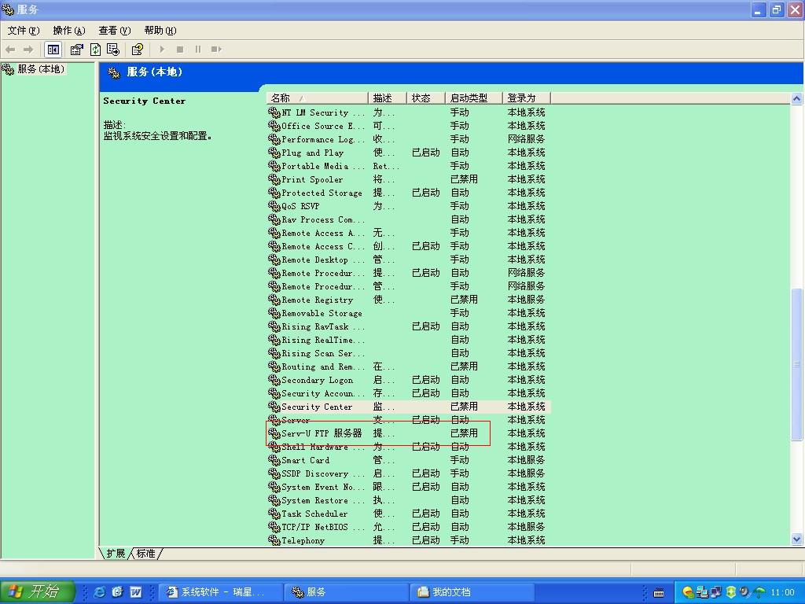
Task: Select the QoS RSVP service
Action: (x=409, y=206)
